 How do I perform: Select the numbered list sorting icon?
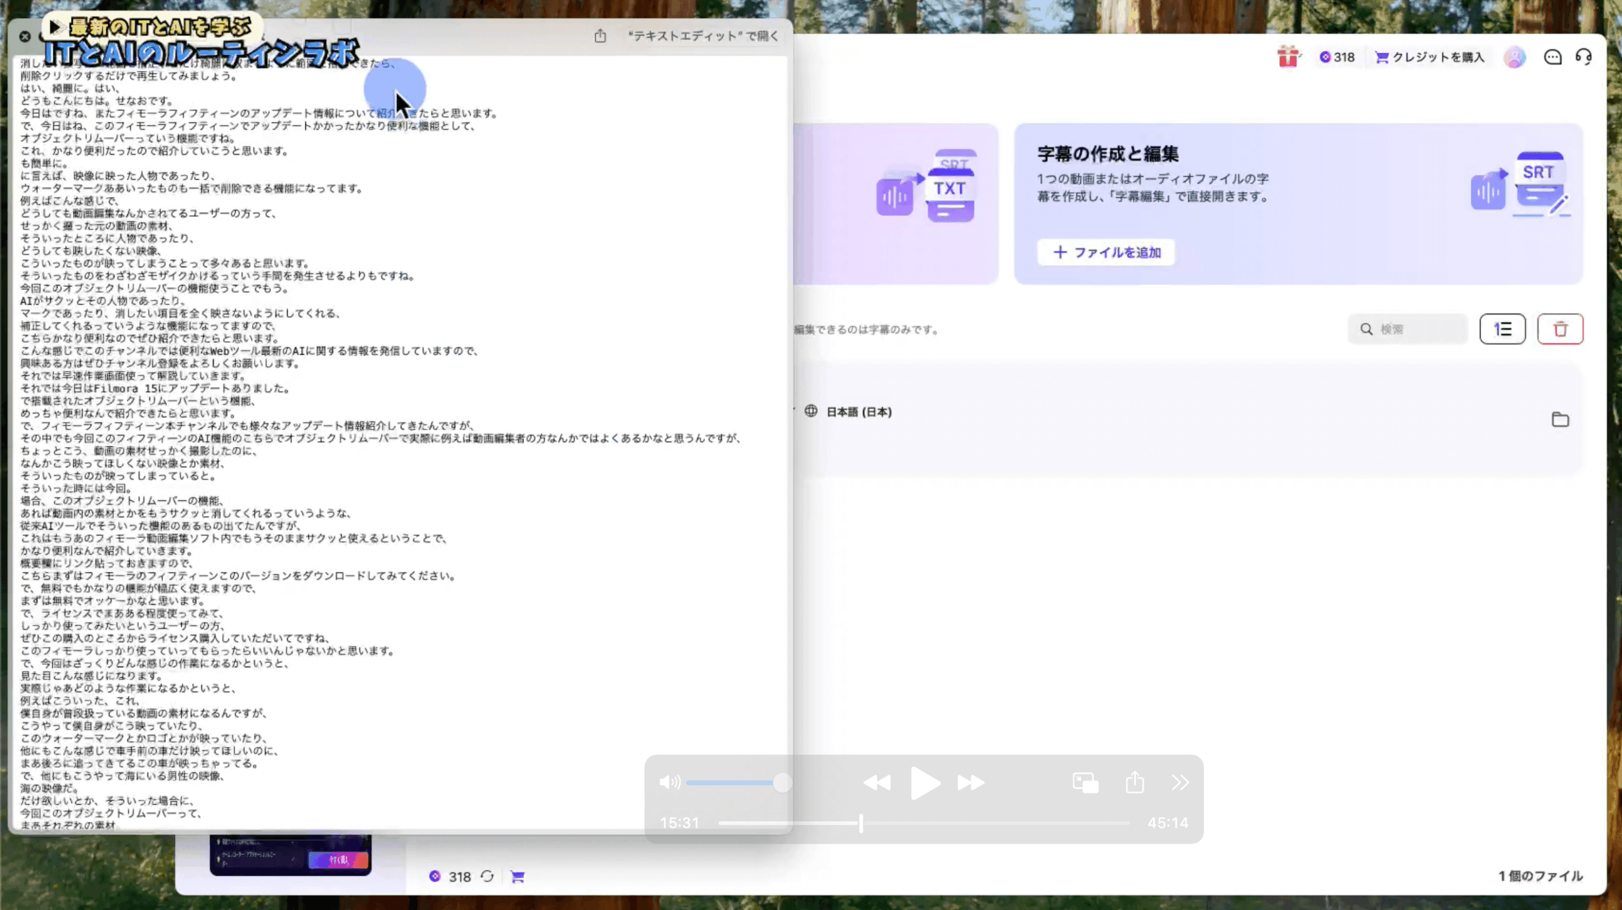[x=1503, y=329]
